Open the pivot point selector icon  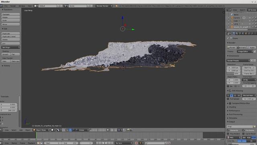[59, 130]
